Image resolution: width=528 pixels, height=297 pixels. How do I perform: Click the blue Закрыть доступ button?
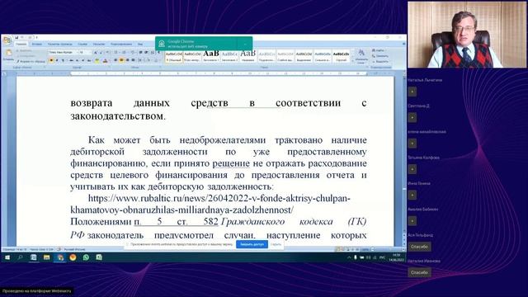click(252, 244)
